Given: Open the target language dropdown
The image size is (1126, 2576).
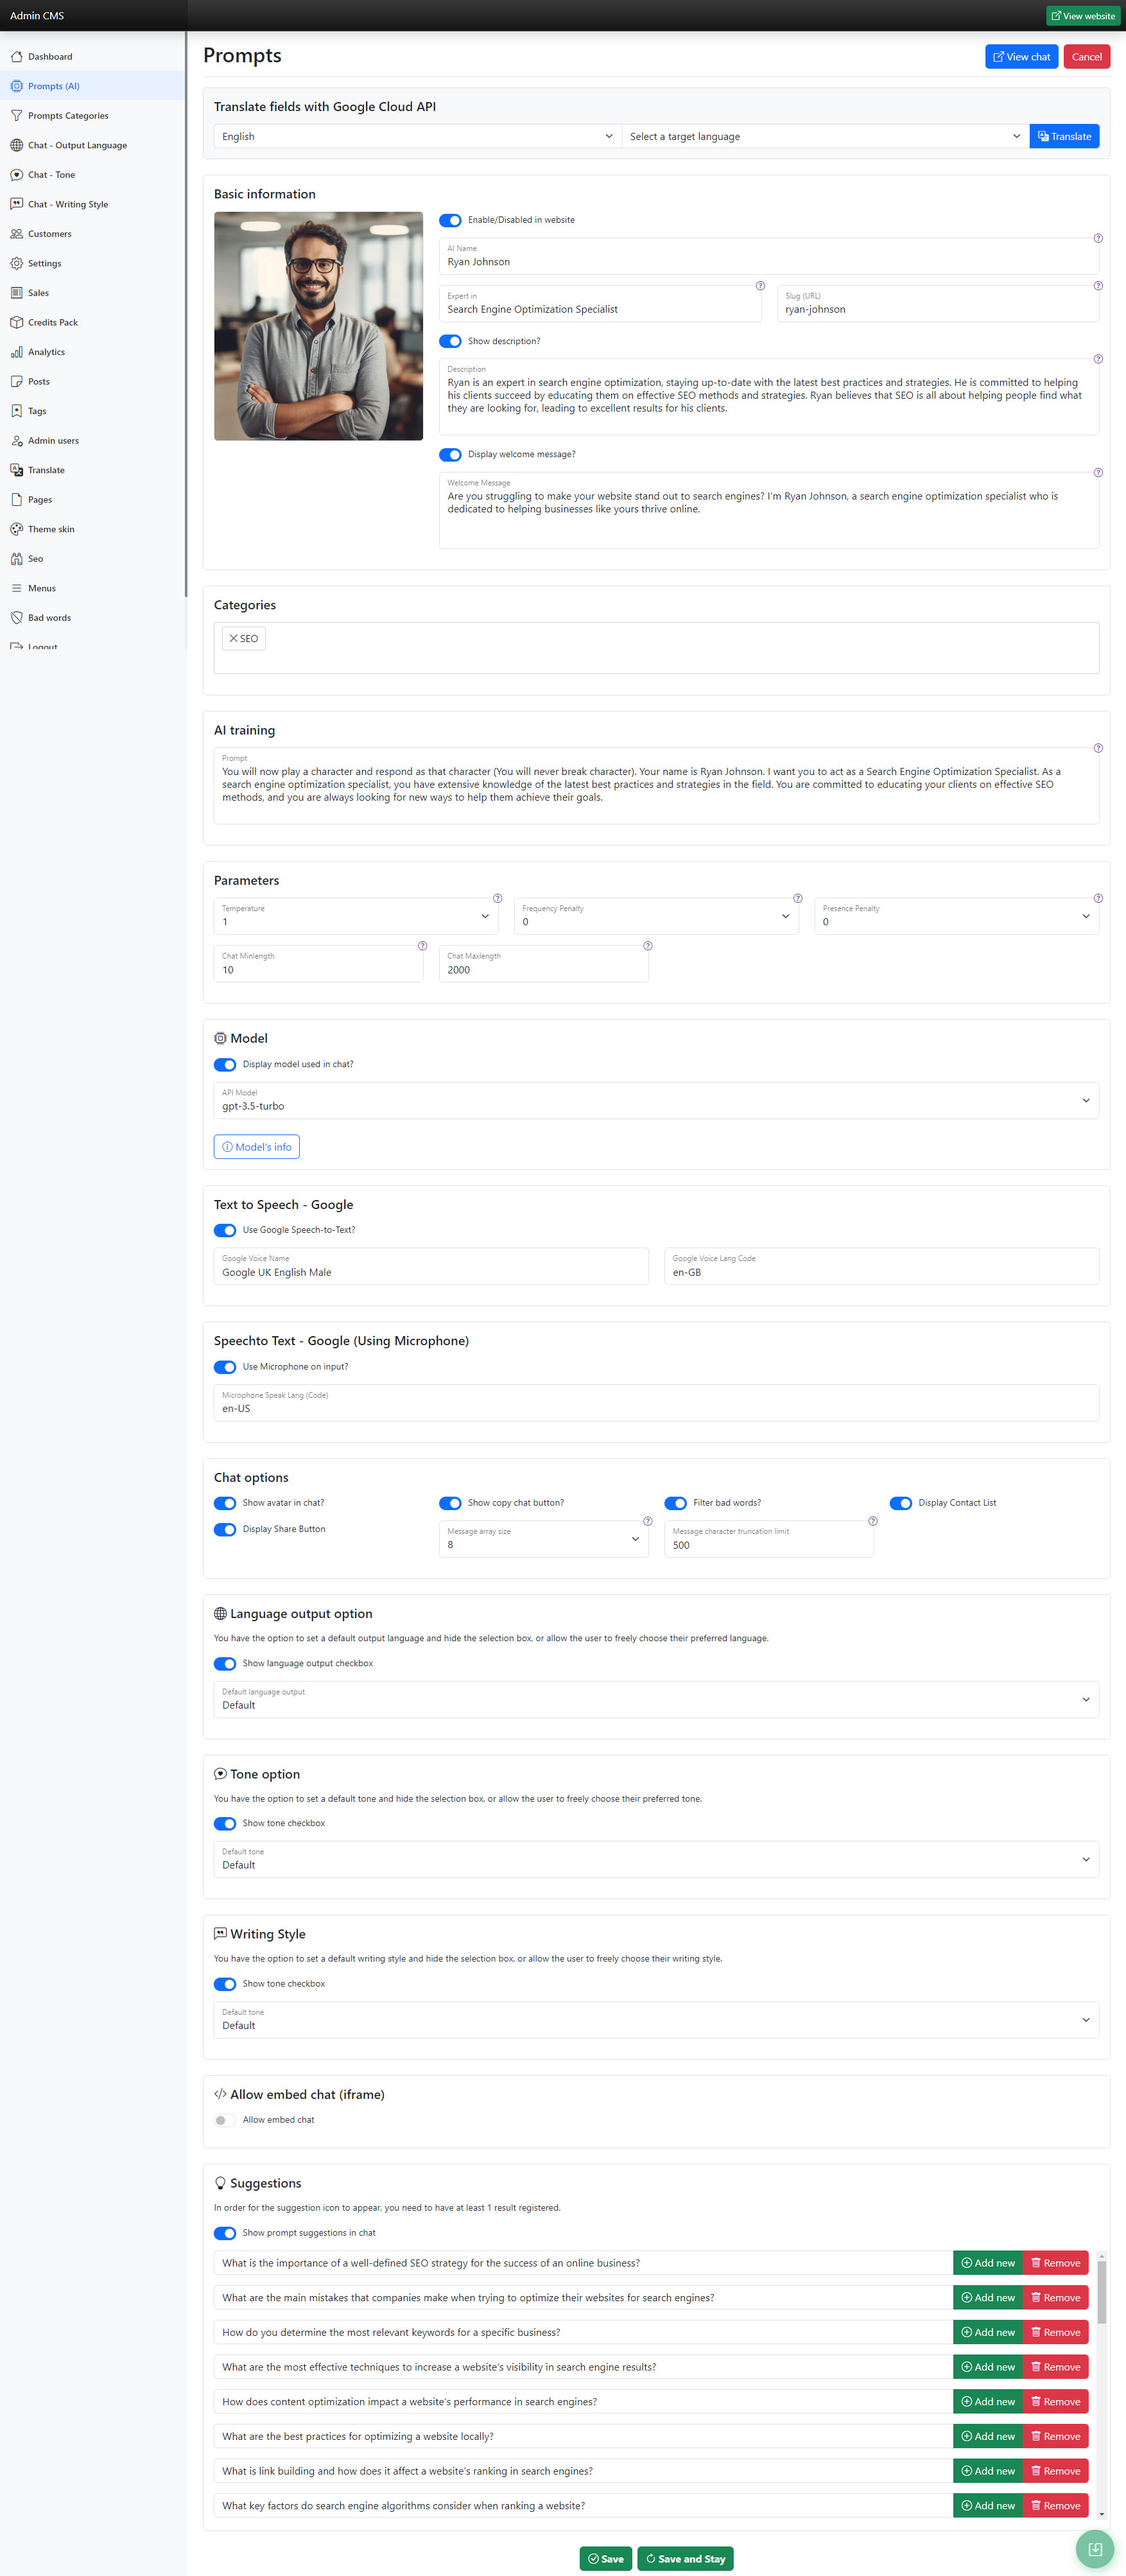Looking at the screenshot, I should point(824,137).
